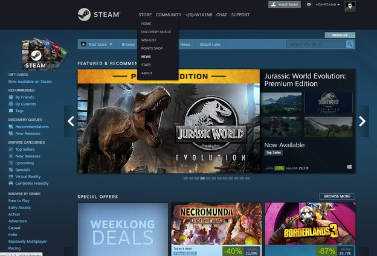Select Discovery Queue from the Store menu

156,31
